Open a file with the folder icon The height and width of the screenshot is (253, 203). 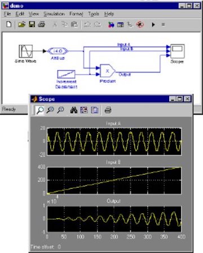(21, 24)
